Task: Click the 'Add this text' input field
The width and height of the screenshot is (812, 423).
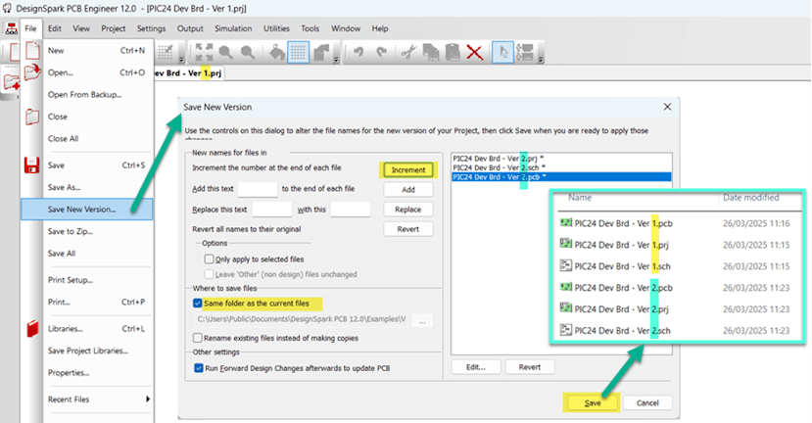Action: [258, 189]
